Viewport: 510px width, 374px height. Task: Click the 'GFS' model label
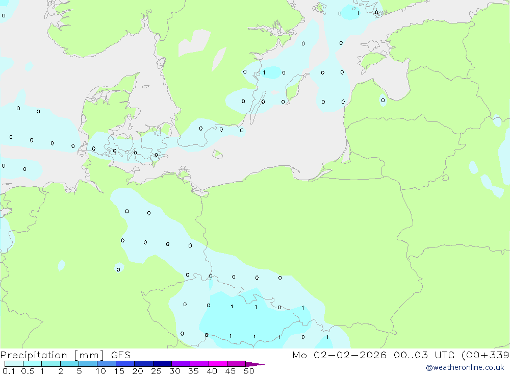click(x=121, y=355)
